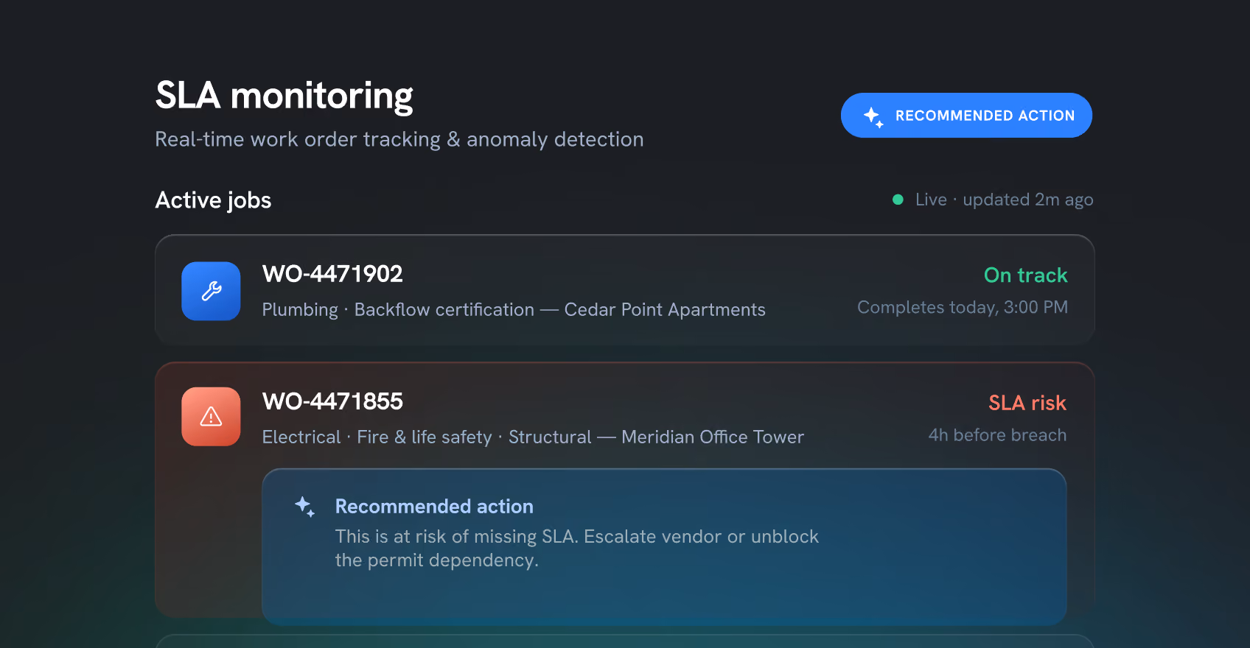This screenshot has height=648, width=1250.
Task: Click the SLA monitoring page title
Action: pos(284,96)
